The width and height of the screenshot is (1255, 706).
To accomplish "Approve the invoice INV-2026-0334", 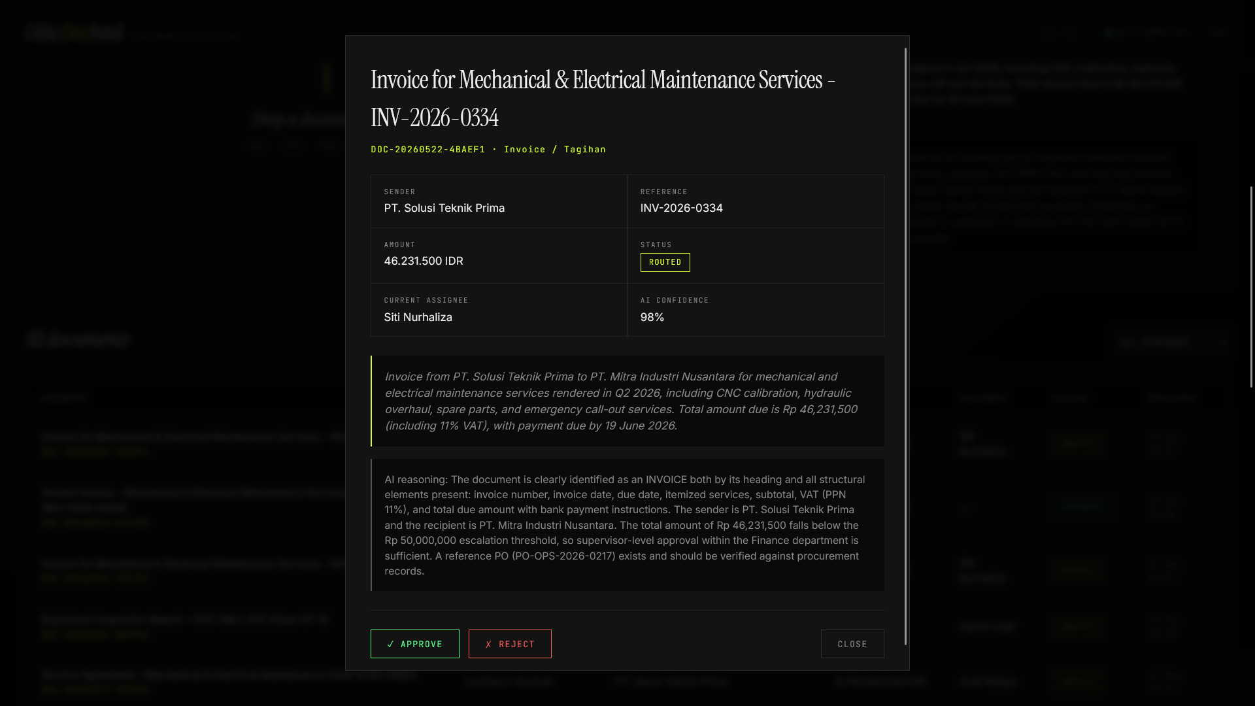I will pyautogui.click(x=414, y=644).
